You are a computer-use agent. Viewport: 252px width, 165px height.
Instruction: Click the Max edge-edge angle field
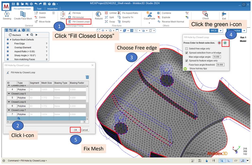217,57
